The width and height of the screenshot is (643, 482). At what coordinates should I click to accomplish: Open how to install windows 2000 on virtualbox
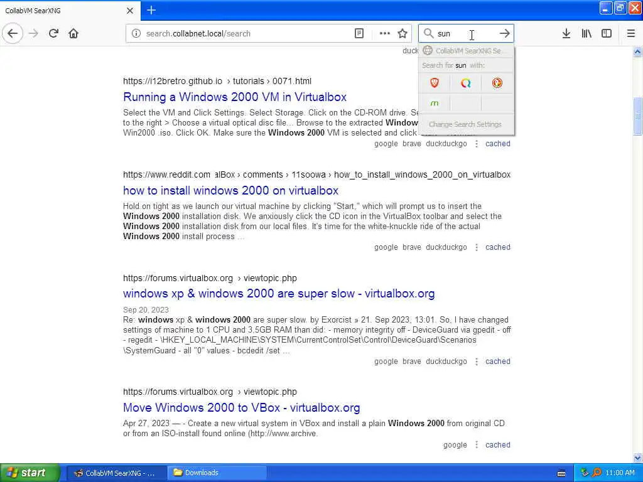pyautogui.click(x=230, y=191)
